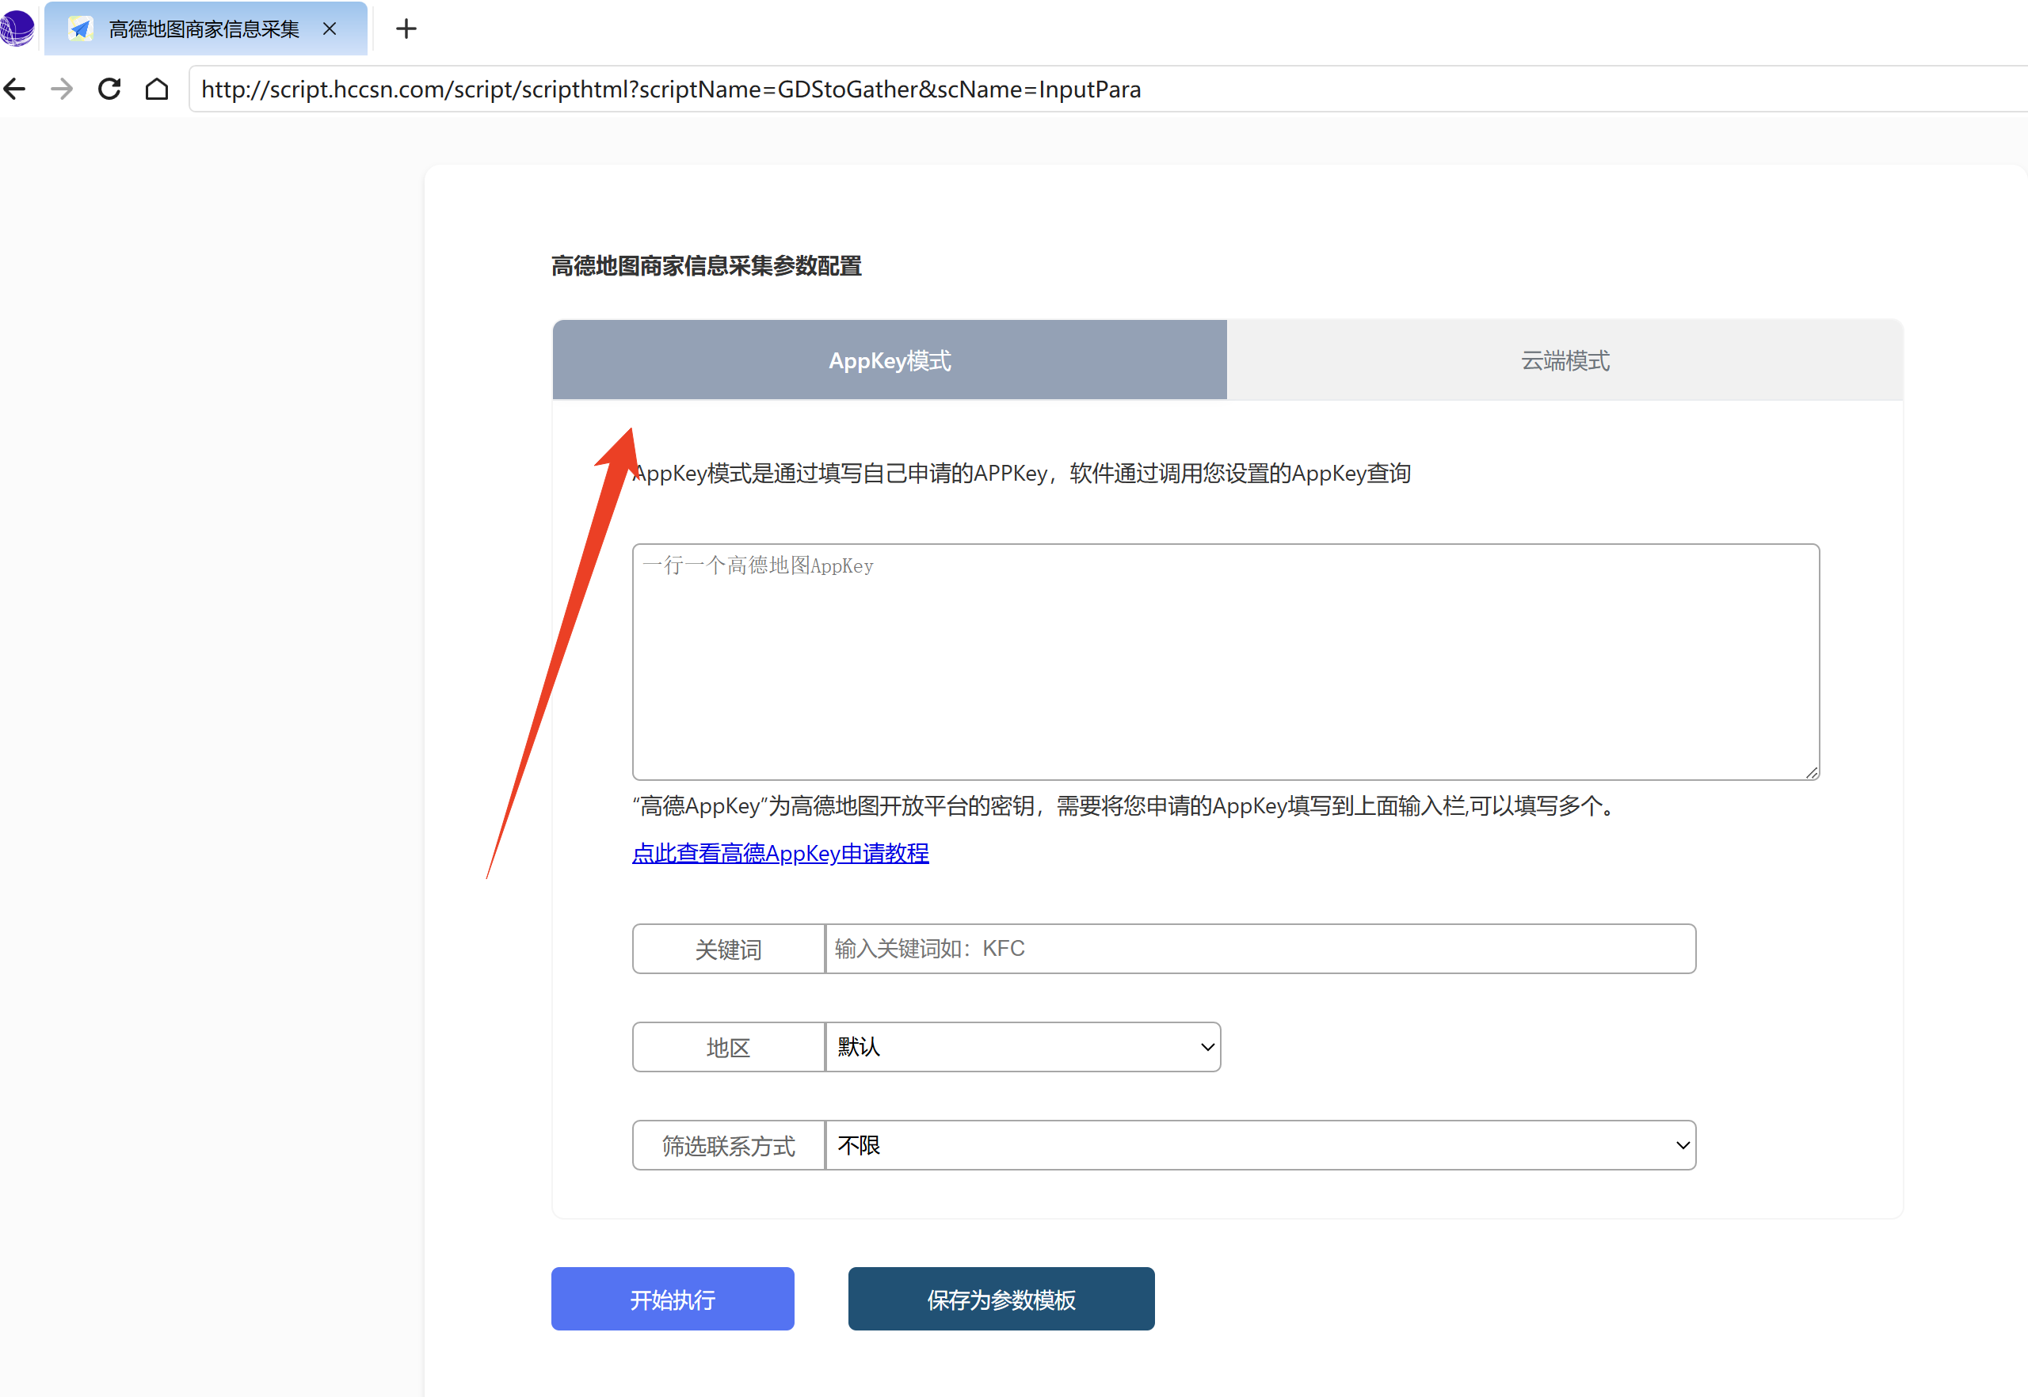Open the 点此查看高德AppKey申请教程 link
The image size is (2028, 1397).
780,853
